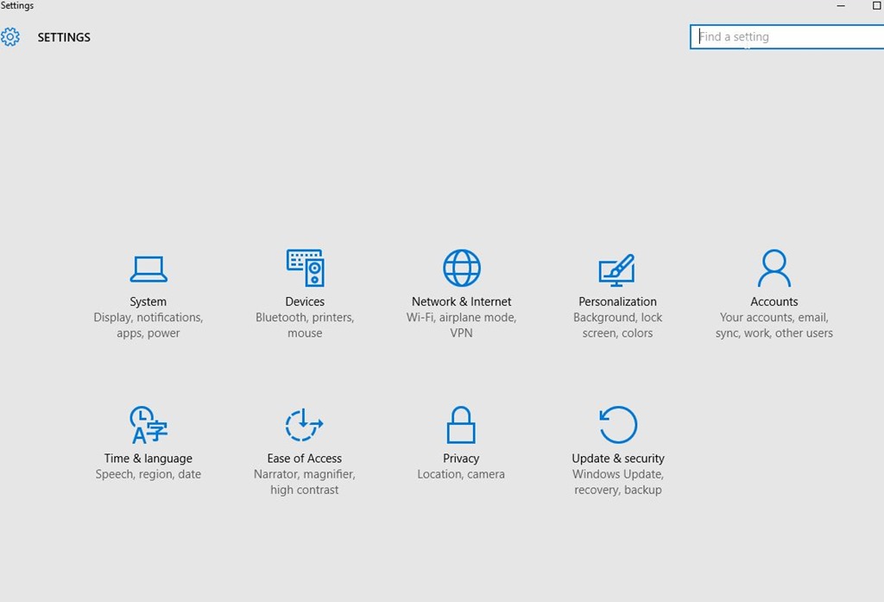Open the "Accounts" text label
This screenshot has height=602, width=884.
pyautogui.click(x=774, y=301)
